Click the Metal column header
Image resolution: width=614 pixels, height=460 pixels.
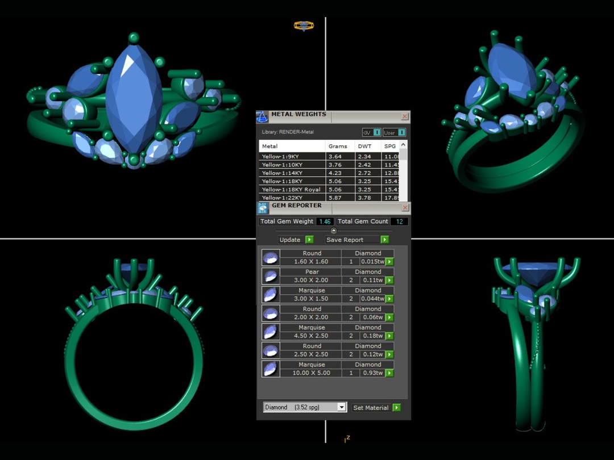point(292,146)
